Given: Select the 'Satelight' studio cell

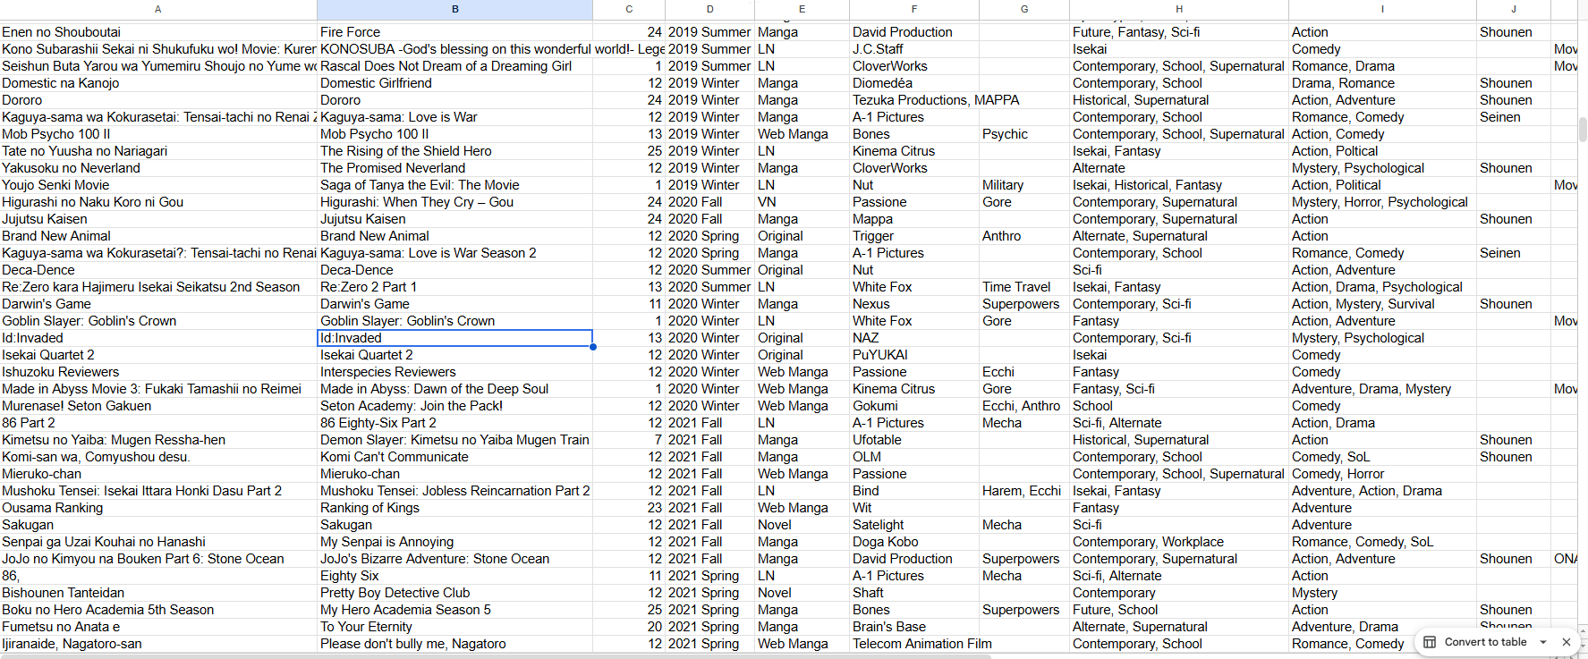Looking at the screenshot, I should 914,525.
